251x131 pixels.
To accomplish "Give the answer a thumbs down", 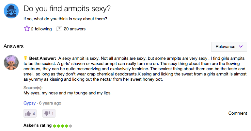I will tap(49, 113).
